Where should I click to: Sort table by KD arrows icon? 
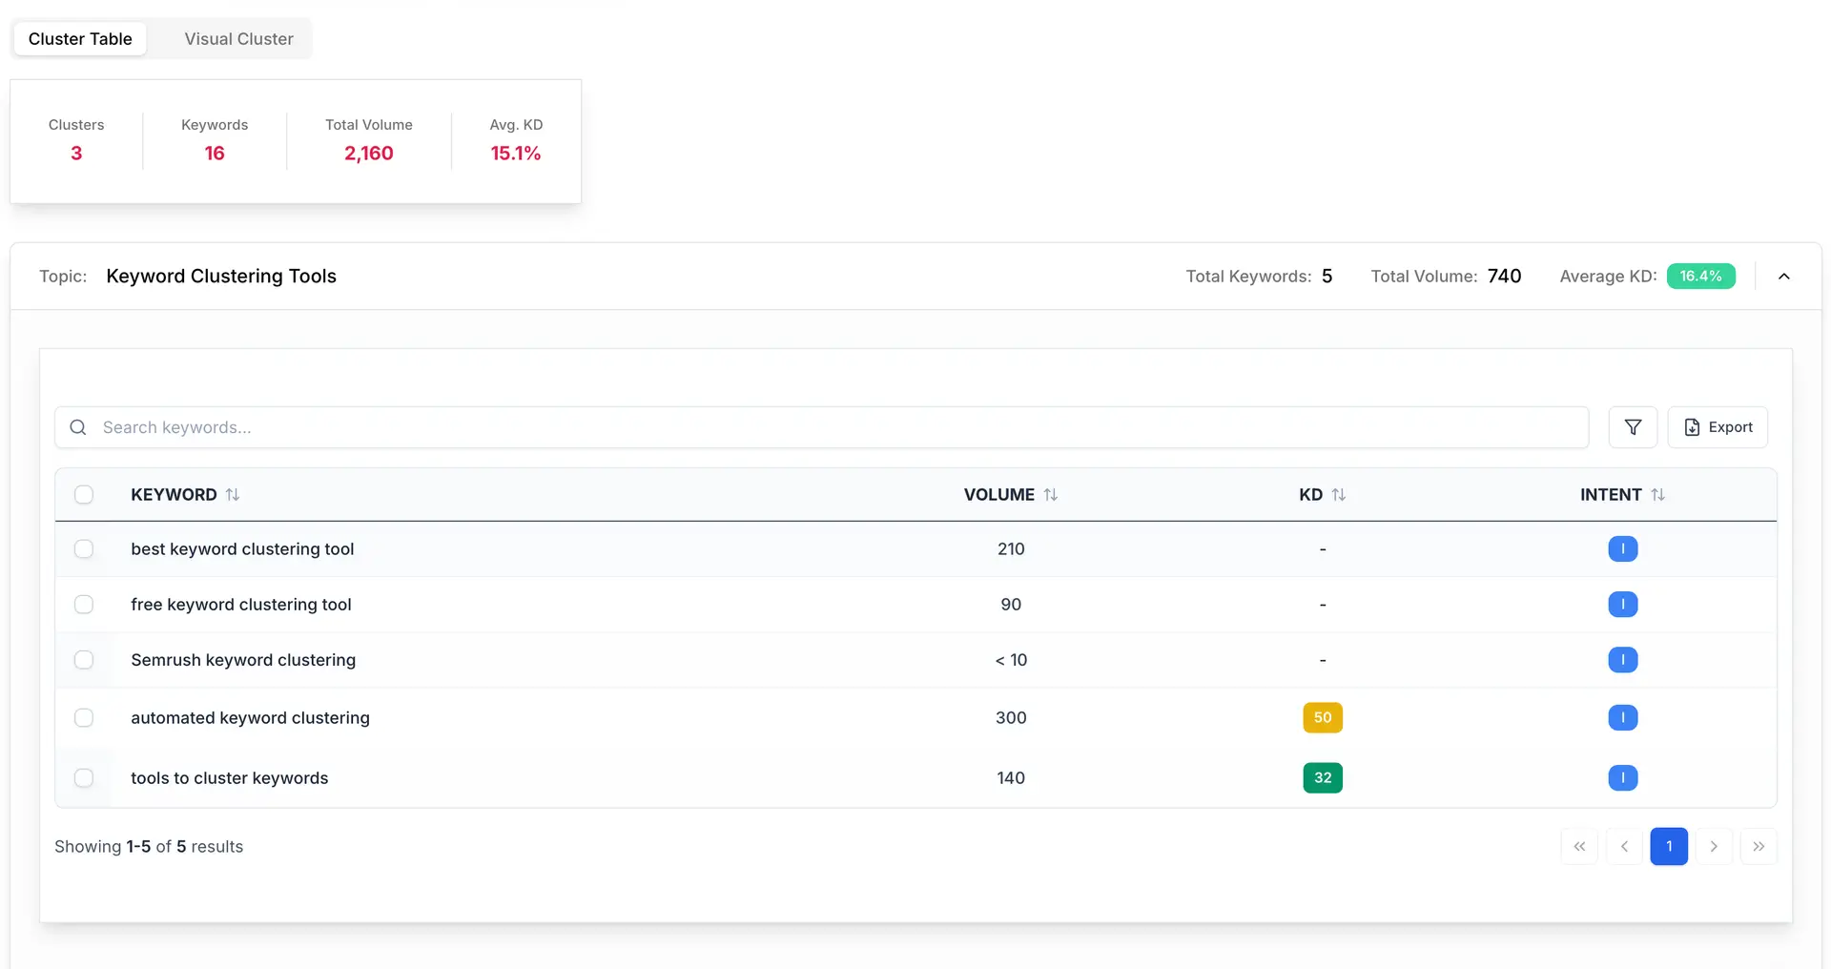point(1339,495)
